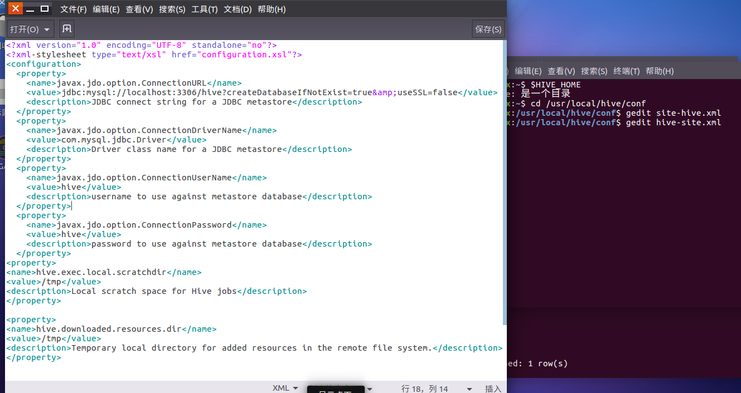Viewport: 741px width, 393px height.
Task: Maximize the gedit editor window
Action: click(x=45, y=9)
